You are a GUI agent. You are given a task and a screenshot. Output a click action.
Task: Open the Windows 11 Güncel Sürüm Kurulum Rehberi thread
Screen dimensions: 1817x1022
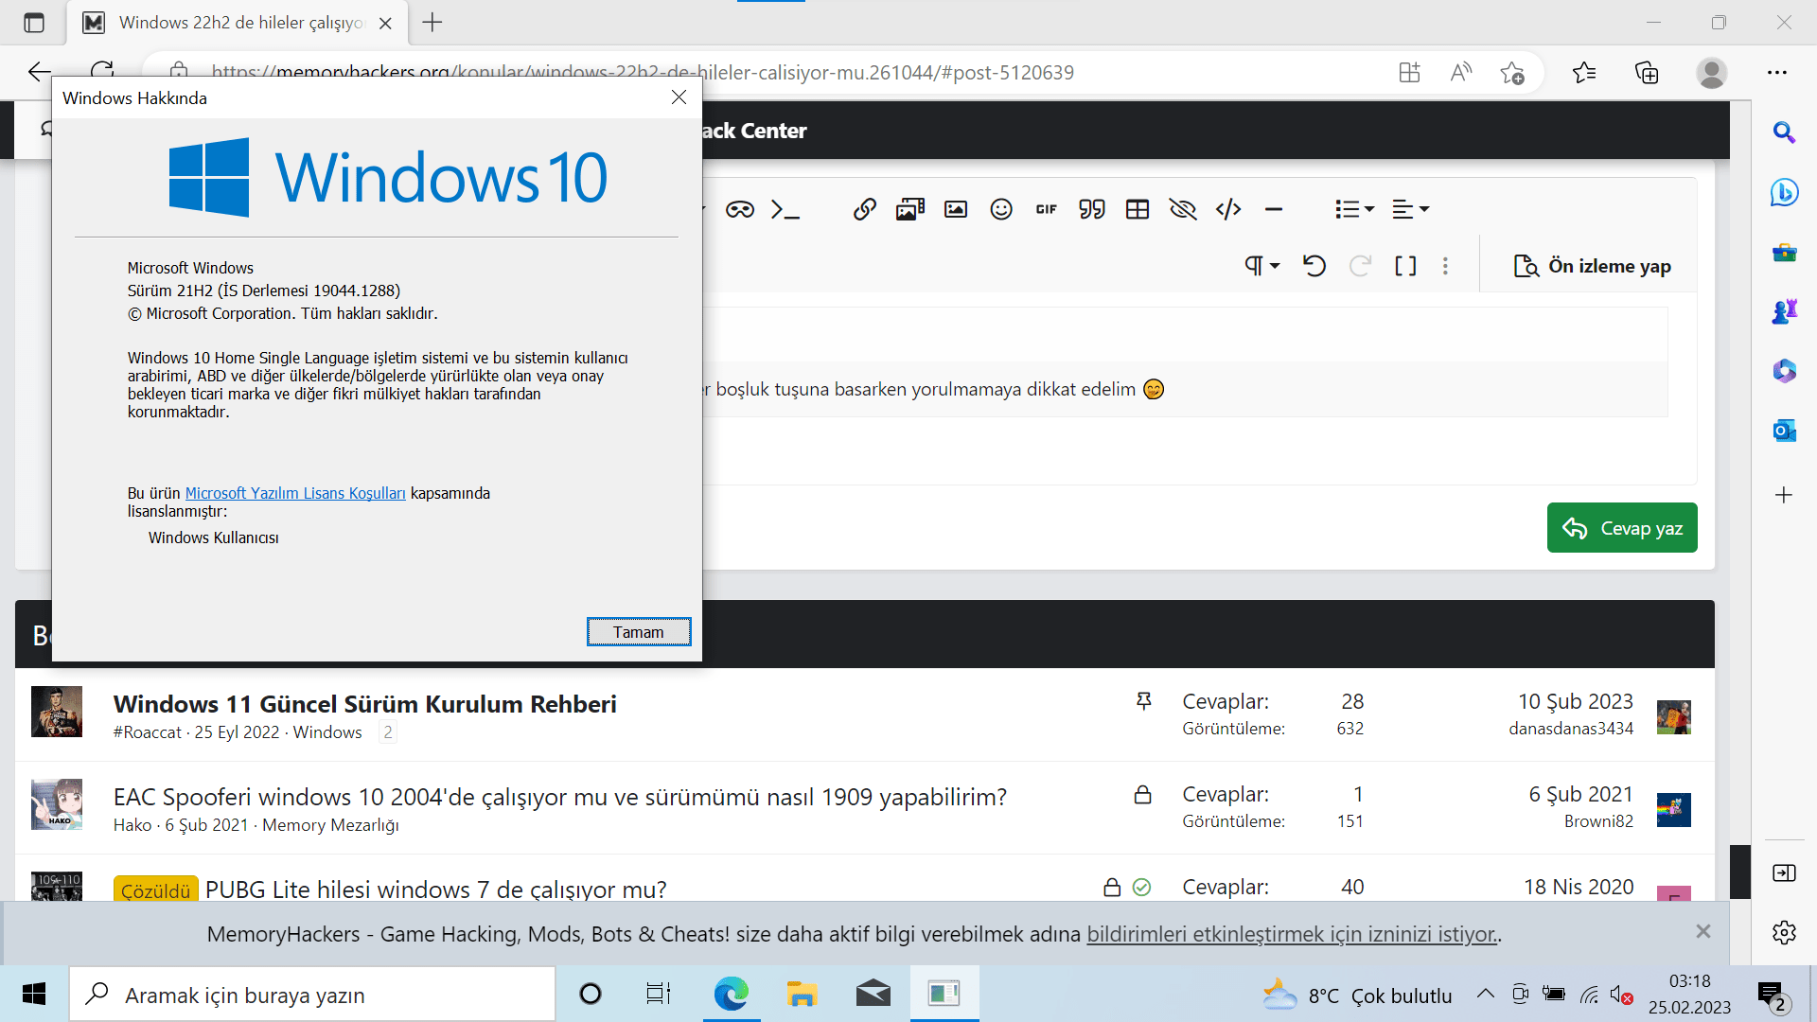pyautogui.click(x=365, y=704)
